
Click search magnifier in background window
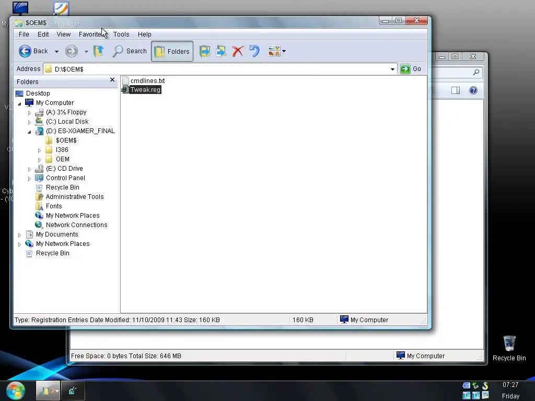point(476,72)
